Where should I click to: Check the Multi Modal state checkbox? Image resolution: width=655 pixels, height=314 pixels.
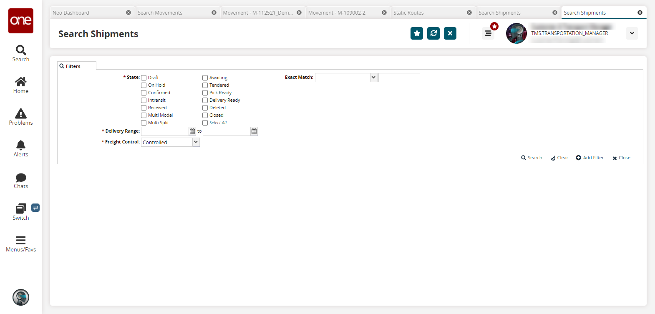coord(144,115)
